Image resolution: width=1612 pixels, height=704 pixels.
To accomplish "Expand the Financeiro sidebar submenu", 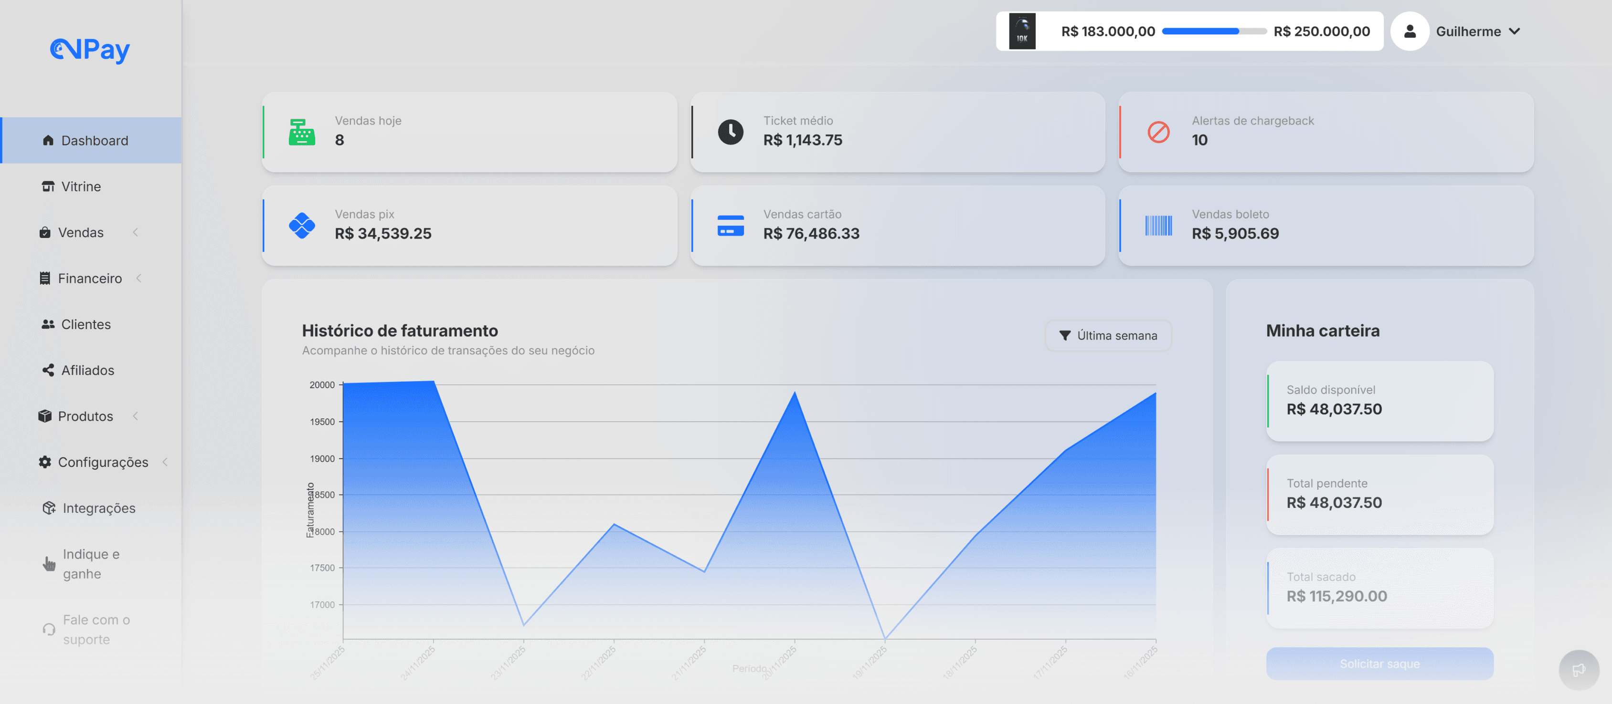I will (139, 278).
